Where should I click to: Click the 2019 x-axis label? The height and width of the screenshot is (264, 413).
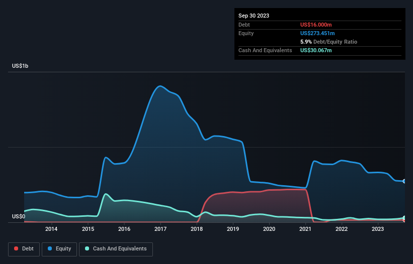pos(233,229)
